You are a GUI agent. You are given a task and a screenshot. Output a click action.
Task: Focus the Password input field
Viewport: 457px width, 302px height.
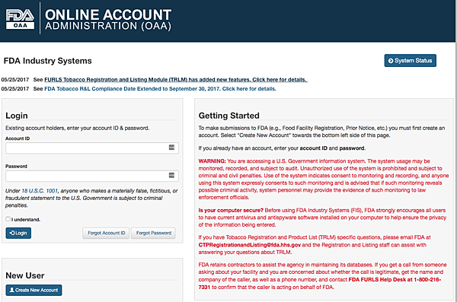[x=92, y=176]
